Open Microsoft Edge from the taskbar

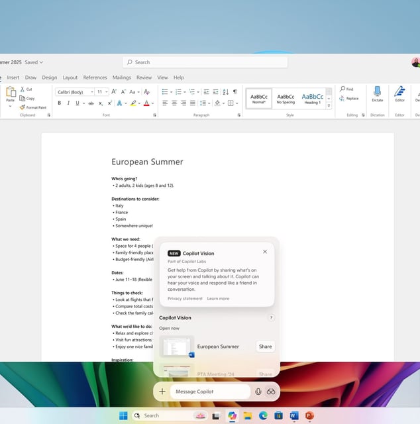tap(263, 415)
